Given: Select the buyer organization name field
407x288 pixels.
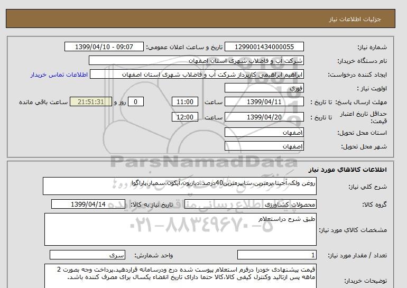Looking at the screenshot, I should (x=196, y=60).
